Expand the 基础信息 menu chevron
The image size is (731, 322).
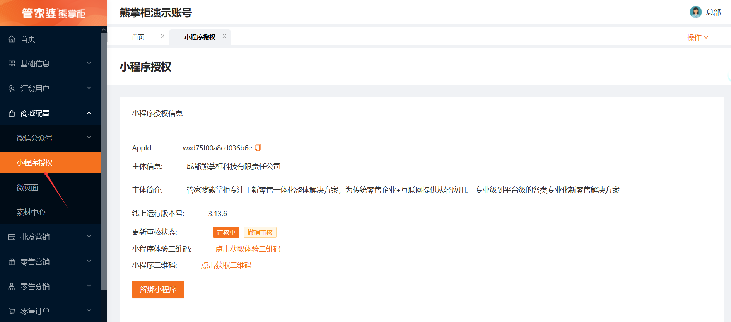[89, 63]
